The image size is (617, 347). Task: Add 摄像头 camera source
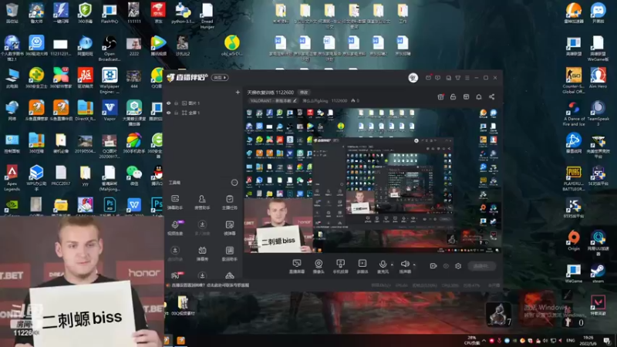[x=319, y=266]
